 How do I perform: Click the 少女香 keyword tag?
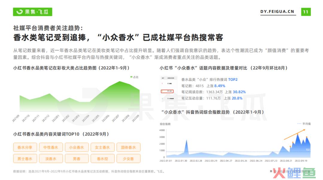(x=128, y=159)
